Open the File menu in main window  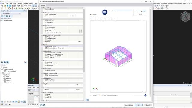click(x=3, y=3)
